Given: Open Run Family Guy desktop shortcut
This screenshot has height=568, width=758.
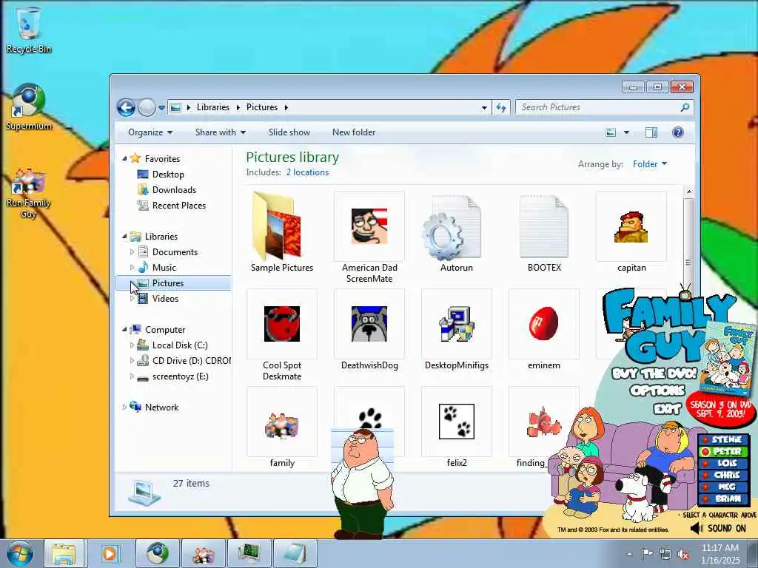Looking at the screenshot, I should point(29,193).
